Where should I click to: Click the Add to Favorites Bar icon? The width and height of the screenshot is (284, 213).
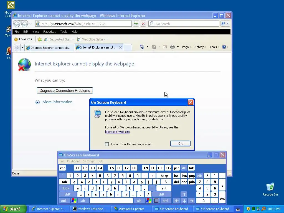[x=40, y=39]
